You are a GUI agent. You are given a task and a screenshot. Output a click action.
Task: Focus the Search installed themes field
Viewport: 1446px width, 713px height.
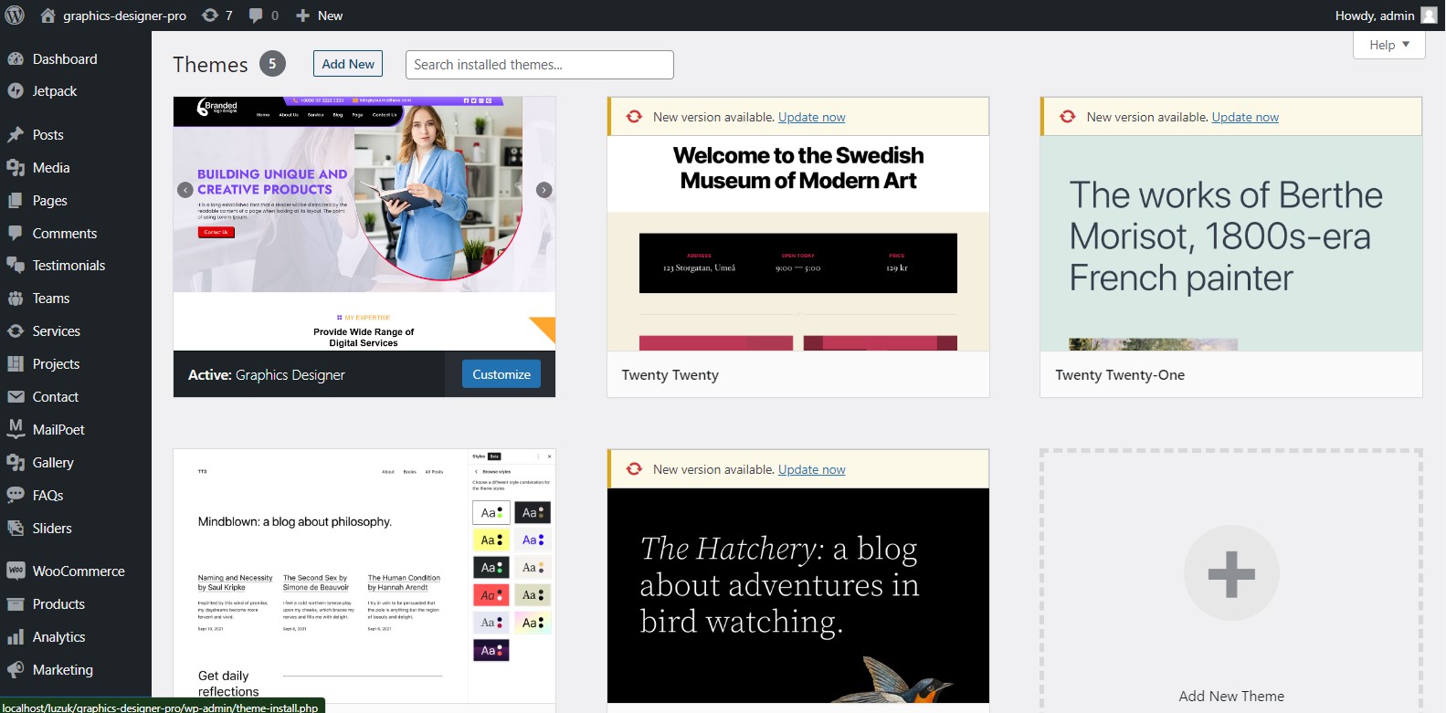pyautogui.click(x=540, y=65)
